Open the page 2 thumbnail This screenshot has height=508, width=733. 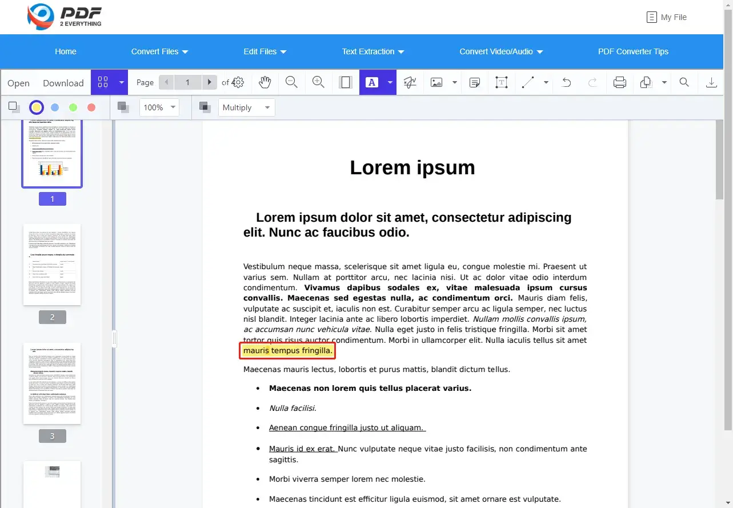coord(52,265)
